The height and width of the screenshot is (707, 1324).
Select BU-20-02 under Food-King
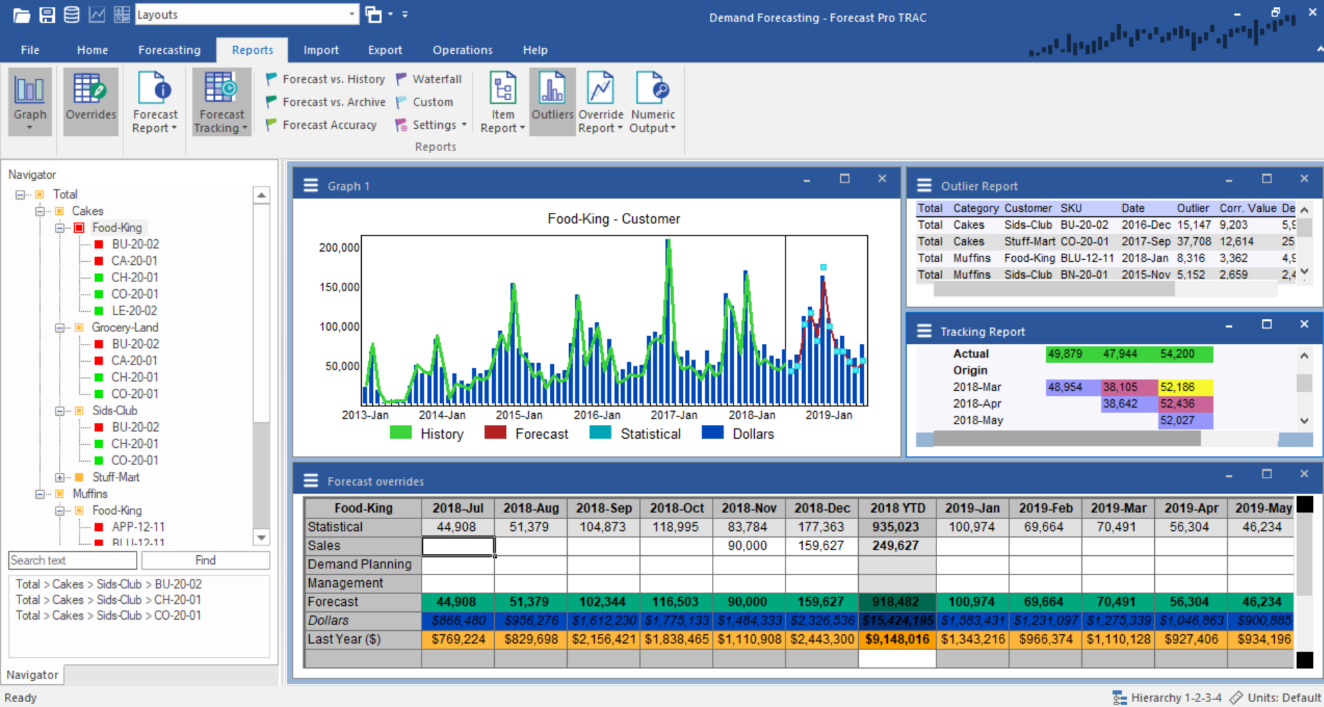click(x=134, y=244)
